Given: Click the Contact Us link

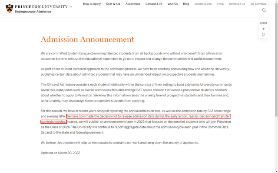Looking at the screenshot, I should point(237,4).
